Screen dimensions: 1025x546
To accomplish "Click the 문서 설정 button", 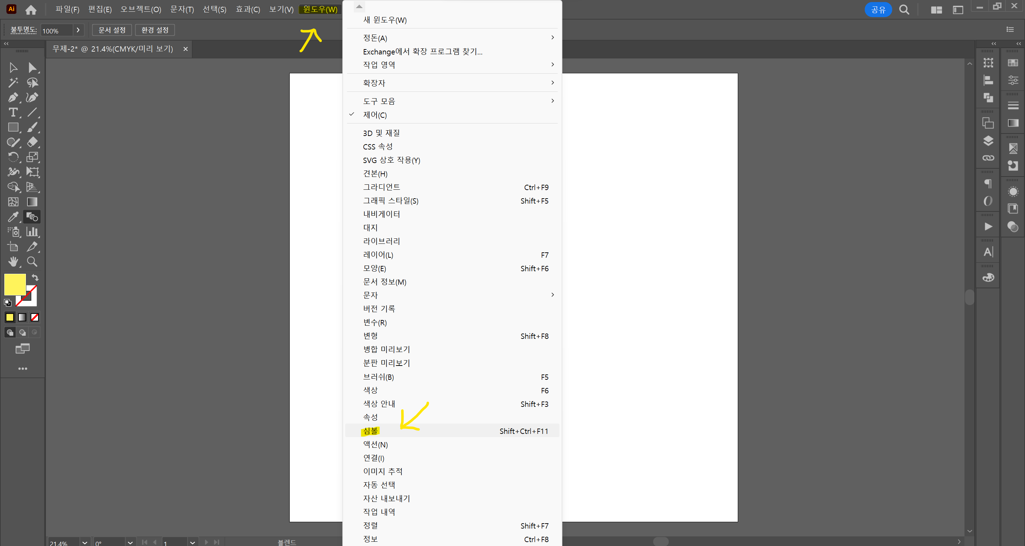I will [112, 30].
